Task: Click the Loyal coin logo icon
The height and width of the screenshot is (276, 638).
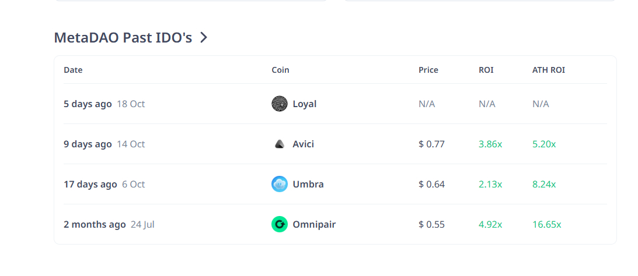Action: [x=280, y=104]
